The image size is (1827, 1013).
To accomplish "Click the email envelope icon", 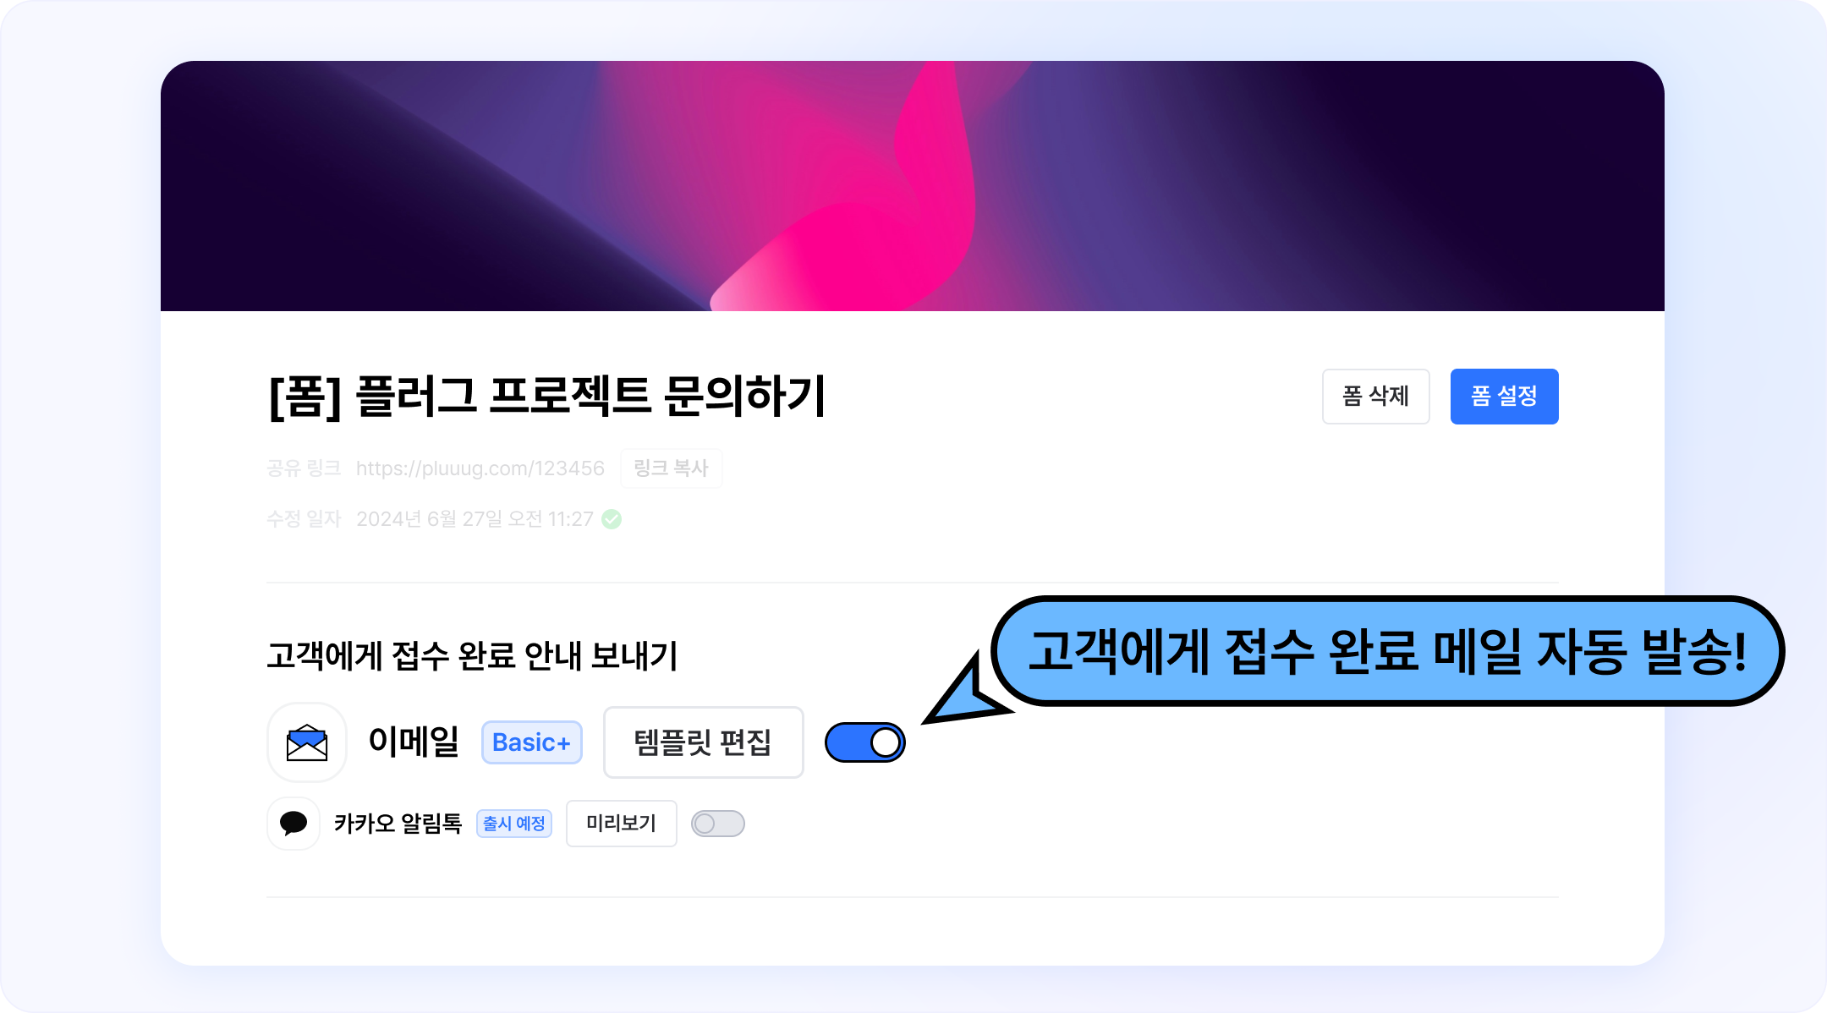I will click(x=307, y=742).
